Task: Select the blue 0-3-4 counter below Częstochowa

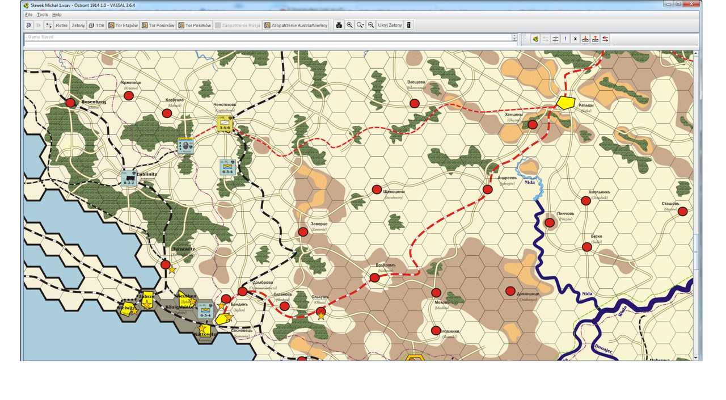Action: 227,166
